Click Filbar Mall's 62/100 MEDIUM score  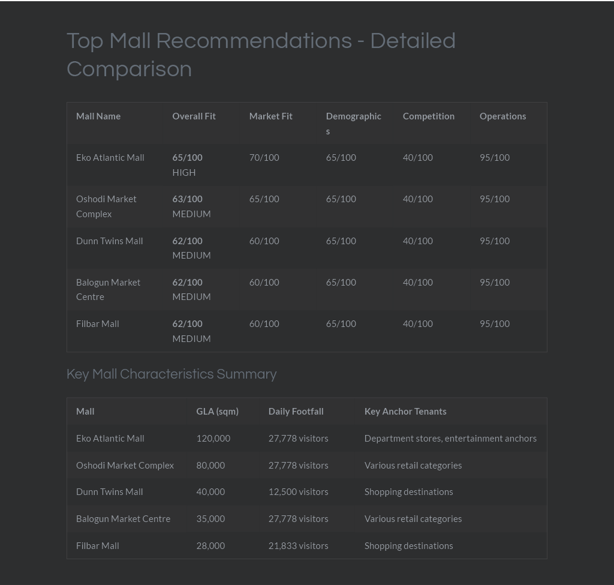(191, 331)
